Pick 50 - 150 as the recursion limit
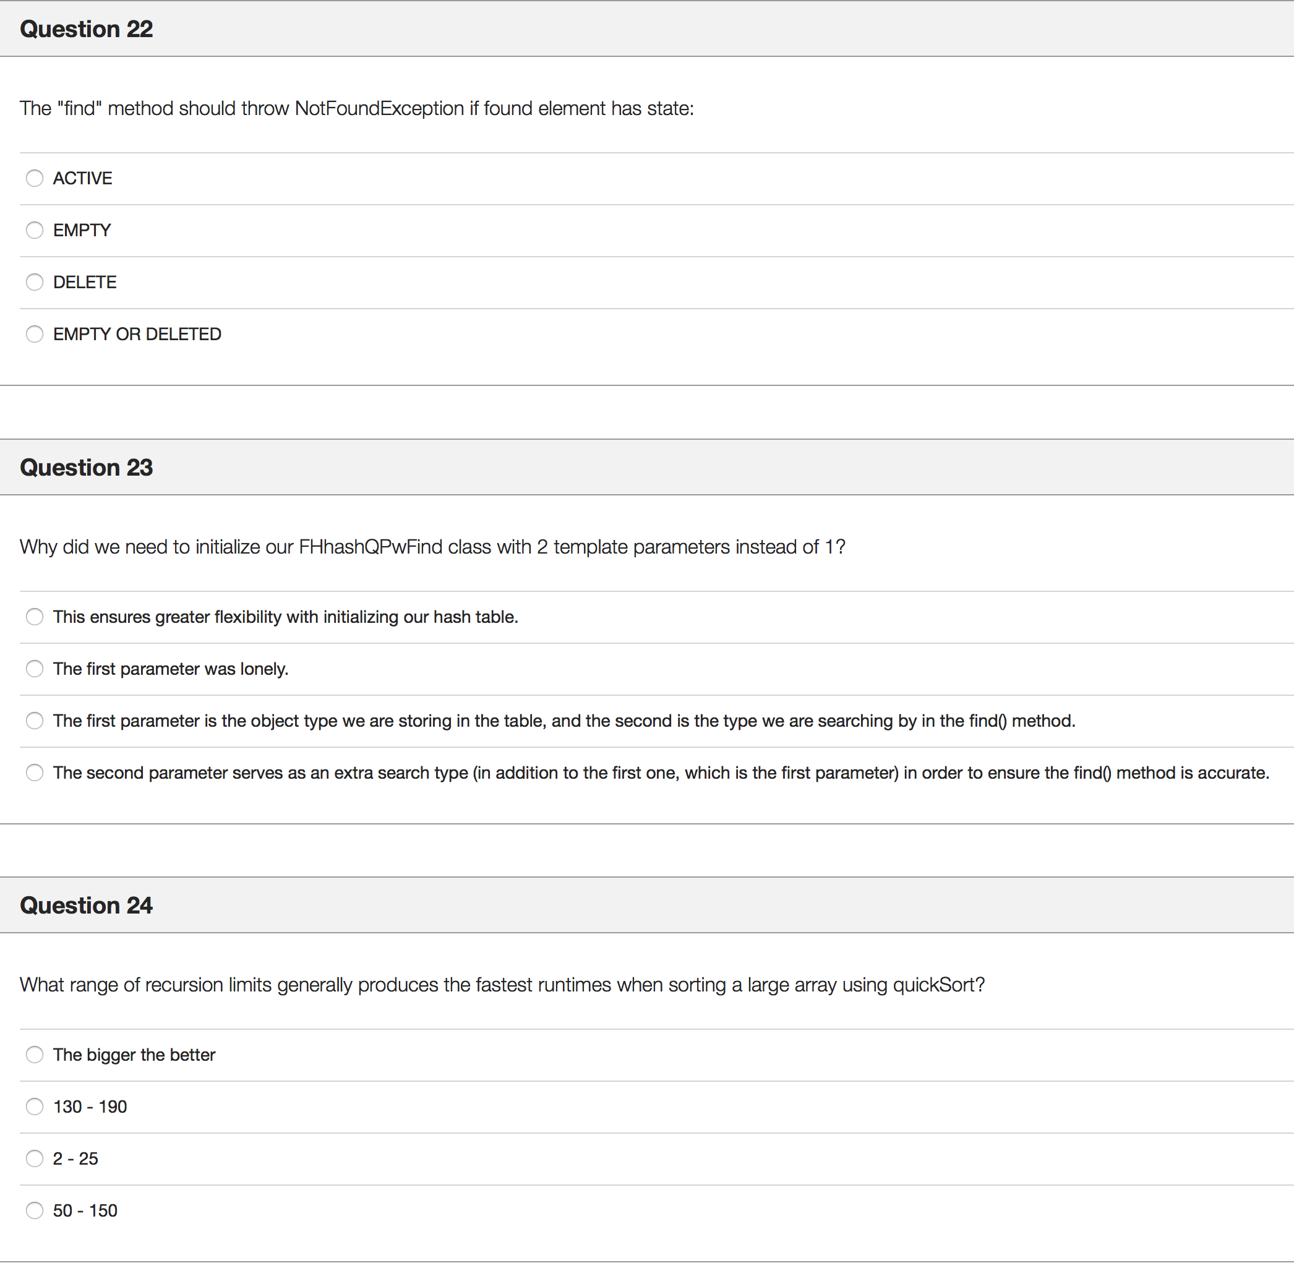 point(35,1210)
